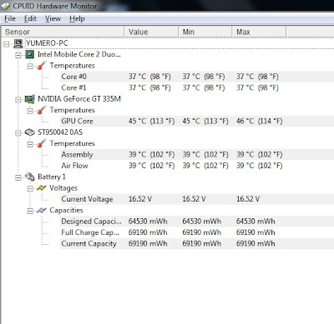The height and width of the screenshot is (324, 334).
Task: Select the Battery 1 label
Action: [x=52, y=177]
